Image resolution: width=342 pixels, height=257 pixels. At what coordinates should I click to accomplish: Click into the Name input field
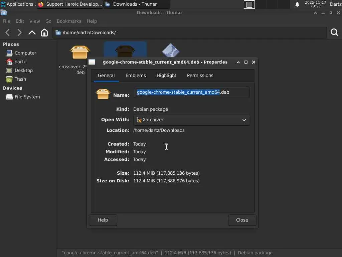191,92
